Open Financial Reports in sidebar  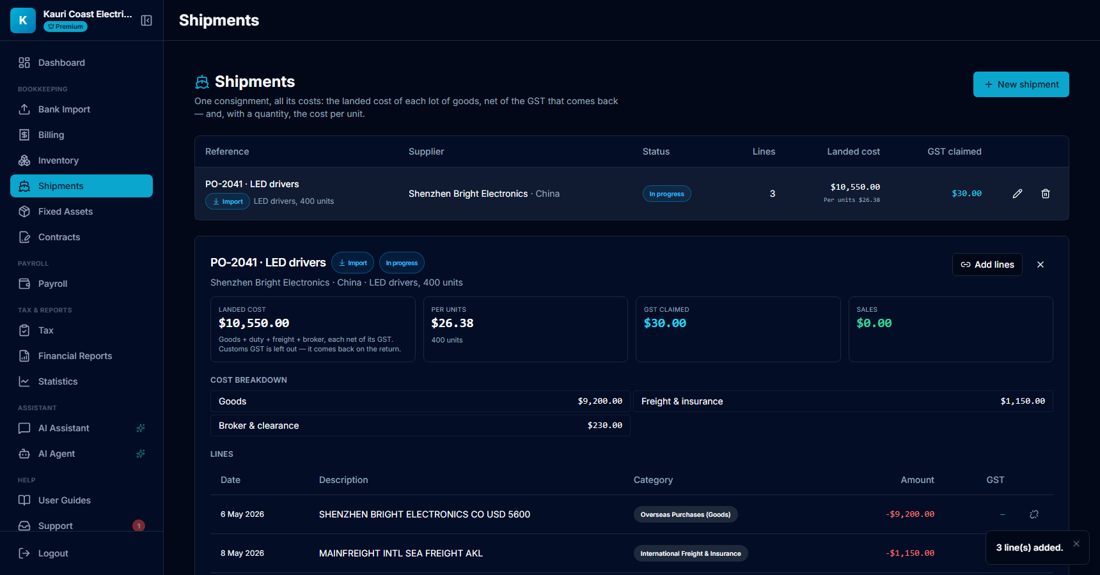coord(81,356)
